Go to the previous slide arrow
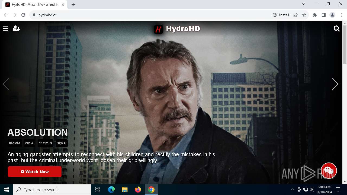Viewport: 347px width, 195px height. pos(6,84)
